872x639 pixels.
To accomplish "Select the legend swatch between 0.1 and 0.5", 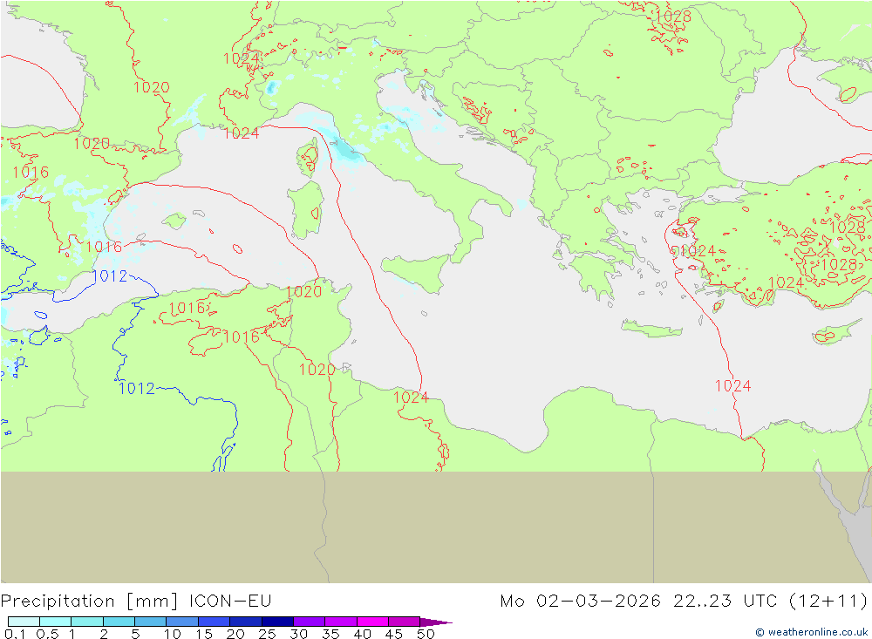I will point(24,622).
